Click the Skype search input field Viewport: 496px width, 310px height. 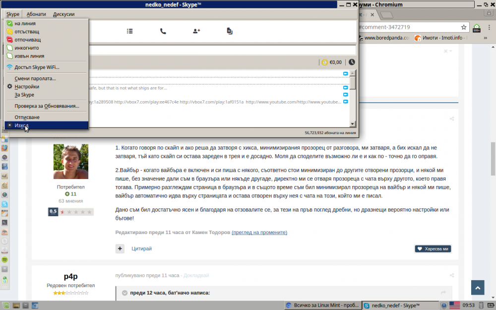coord(222,50)
